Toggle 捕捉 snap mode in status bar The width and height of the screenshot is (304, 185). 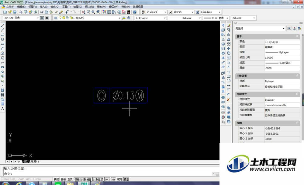(57, 179)
